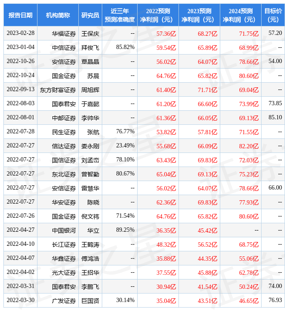Viewport: 285px width, 311px height.
Task: Click the 75.23亿 profit value
Action: (249, 174)
